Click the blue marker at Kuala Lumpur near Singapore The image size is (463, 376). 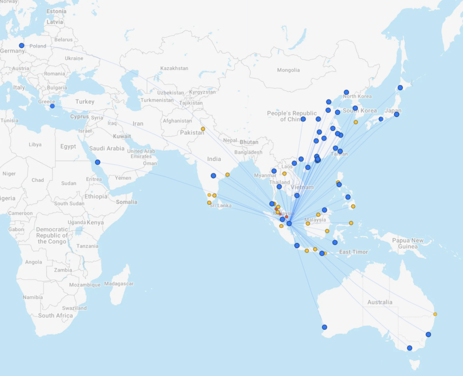pos(282,219)
